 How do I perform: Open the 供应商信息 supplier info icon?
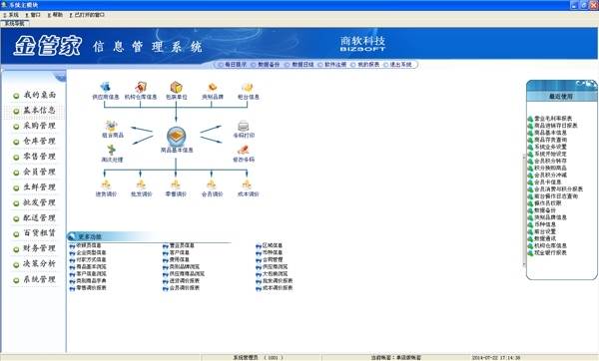(106, 88)
